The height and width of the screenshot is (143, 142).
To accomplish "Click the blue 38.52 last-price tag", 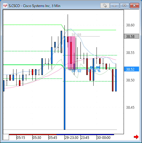I will 132,69.
